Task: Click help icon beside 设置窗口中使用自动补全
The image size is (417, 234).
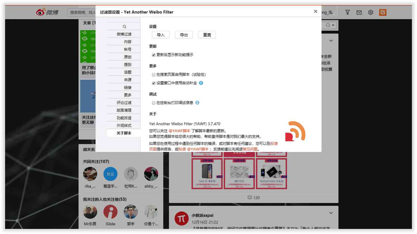Action: click(x=201, y=83)
